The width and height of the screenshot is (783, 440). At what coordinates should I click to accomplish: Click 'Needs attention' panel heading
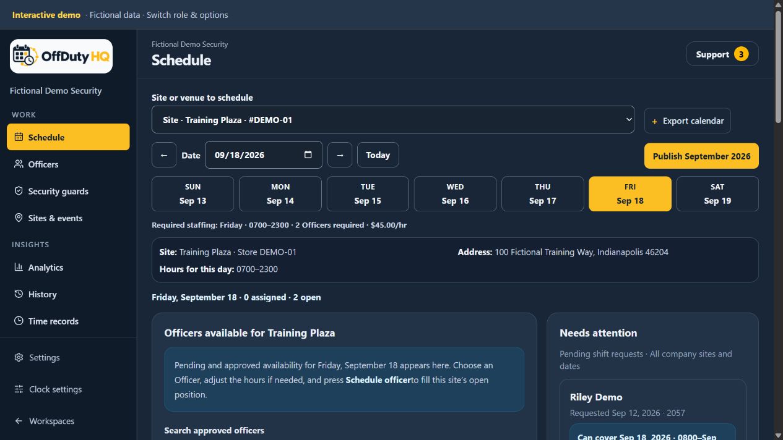point(598,333)
